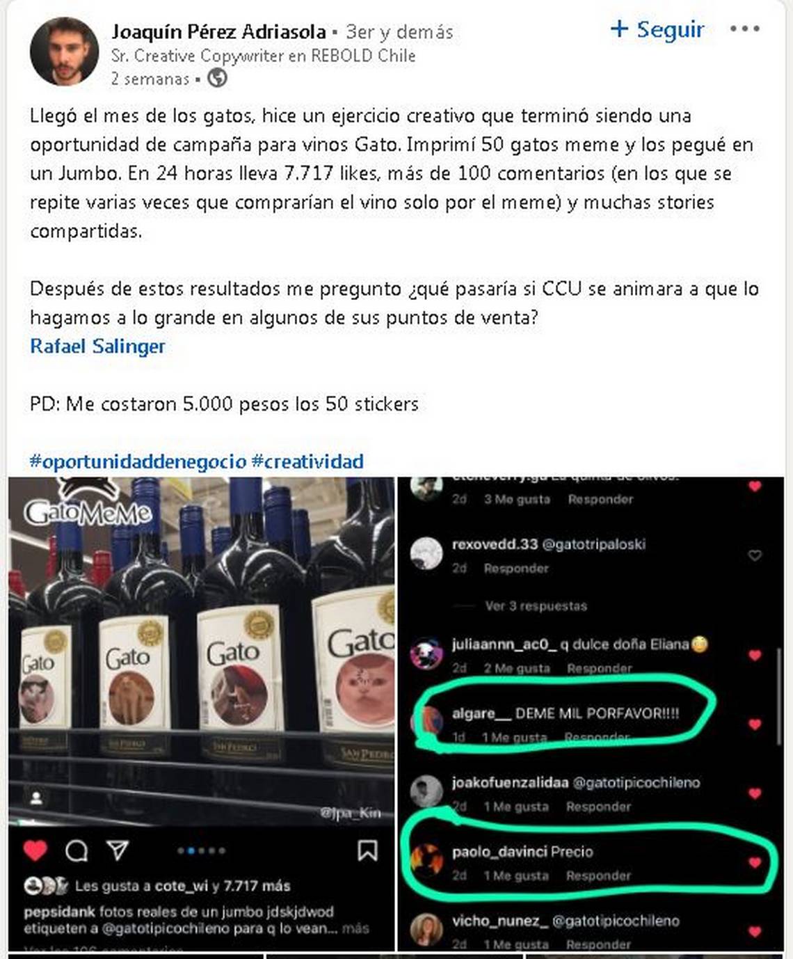This screenshot has height=959, width=793.
Task: Open the Rafael Salinger mention link
Action: point(97,346)
